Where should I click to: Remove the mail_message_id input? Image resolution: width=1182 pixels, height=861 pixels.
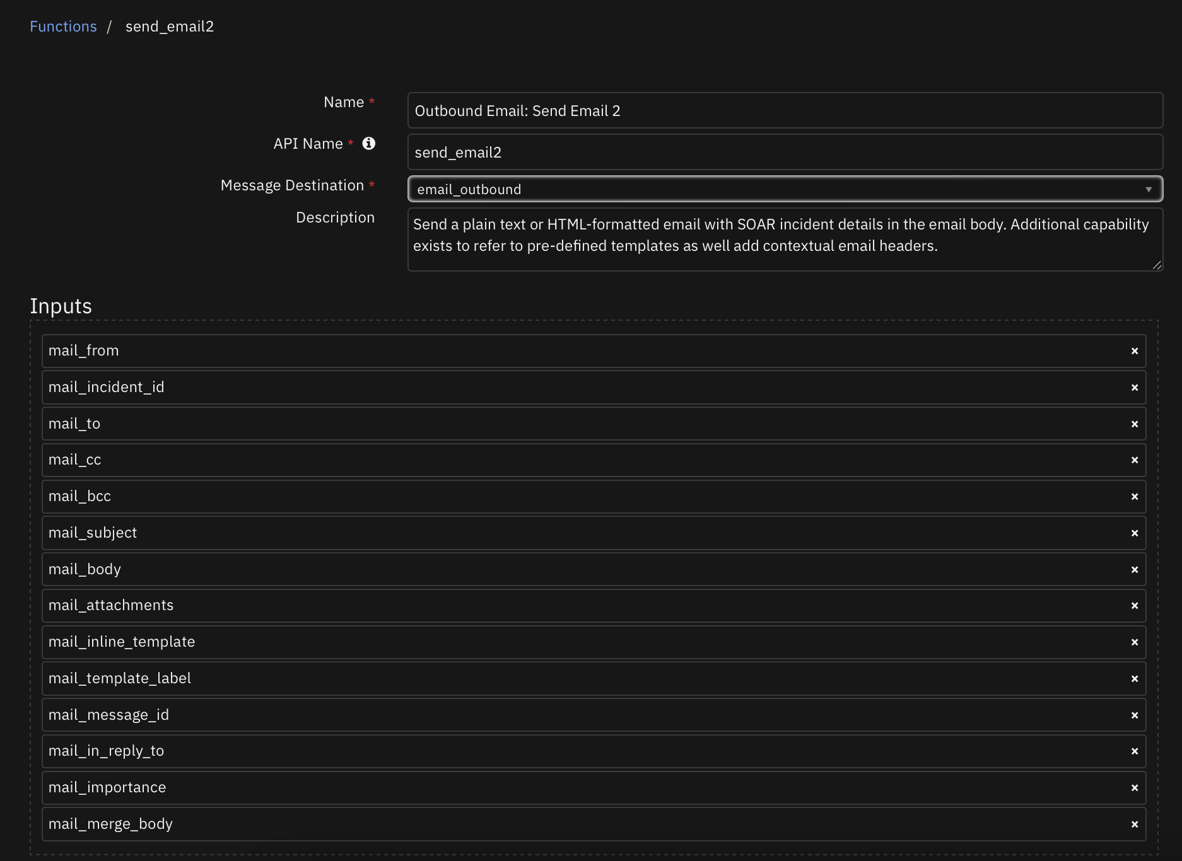tap(1135, 715)
